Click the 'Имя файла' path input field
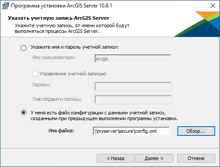This screenshot has height=167, width=220. 131,131
